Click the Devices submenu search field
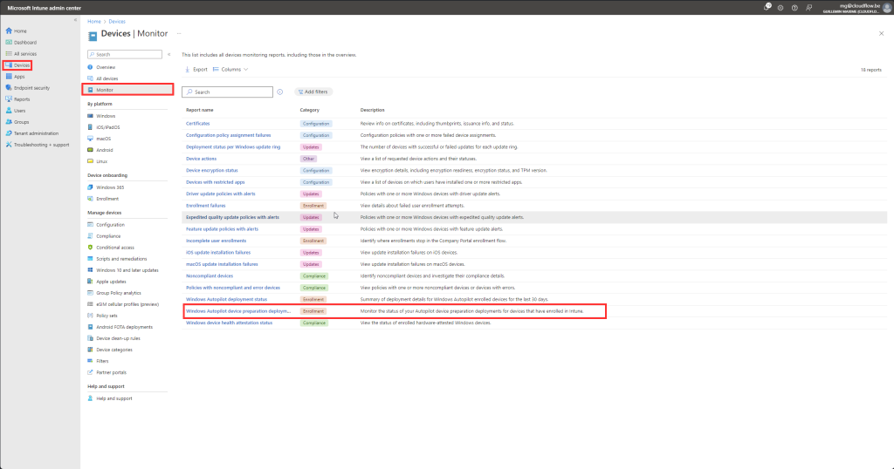The height and width of the screenshot is (469, 894). coord(125,54)
